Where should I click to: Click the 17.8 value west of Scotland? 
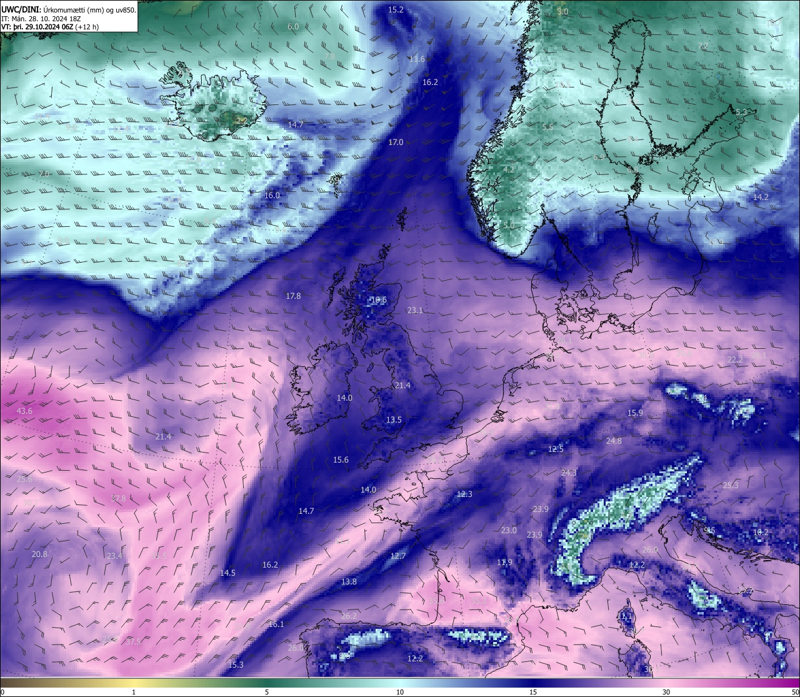click(293, 296)
